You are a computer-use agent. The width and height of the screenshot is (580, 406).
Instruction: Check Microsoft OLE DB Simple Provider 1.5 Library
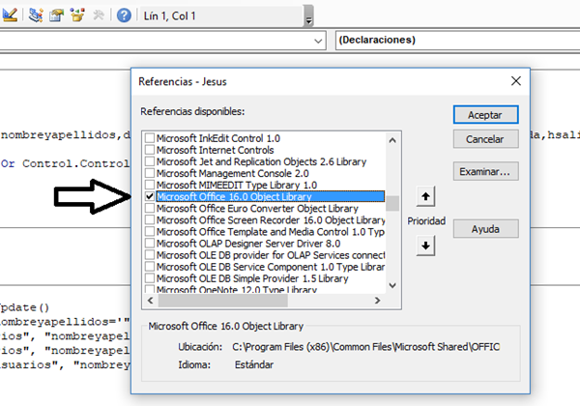click(150, 278)
